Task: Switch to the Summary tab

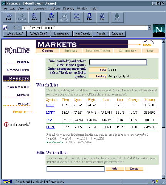Action: 71,50
